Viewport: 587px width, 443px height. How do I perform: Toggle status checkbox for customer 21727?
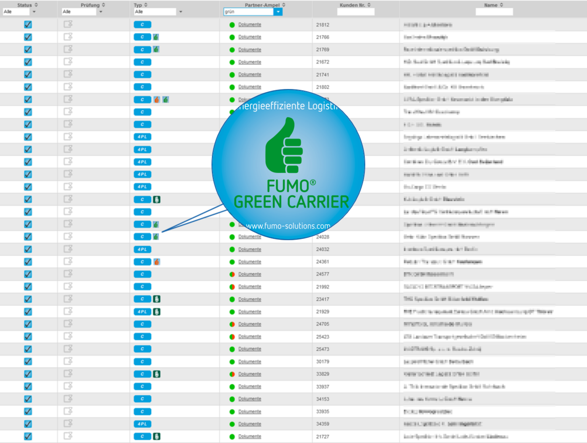coord(28,436)
